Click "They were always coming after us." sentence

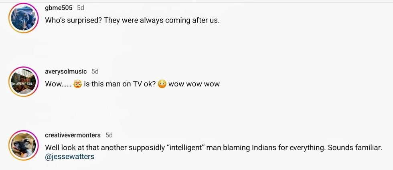[x=162, y=20]
